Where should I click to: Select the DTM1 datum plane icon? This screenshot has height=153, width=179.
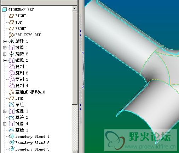point(12,98)
